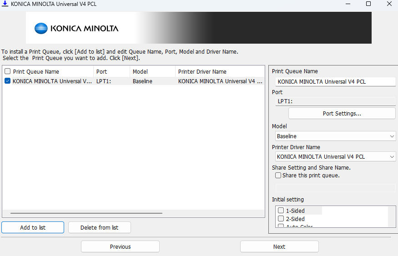The height and width of the screenshot is (256, 398).
Task: Go to the Previous step
Action: coord(120,246)
